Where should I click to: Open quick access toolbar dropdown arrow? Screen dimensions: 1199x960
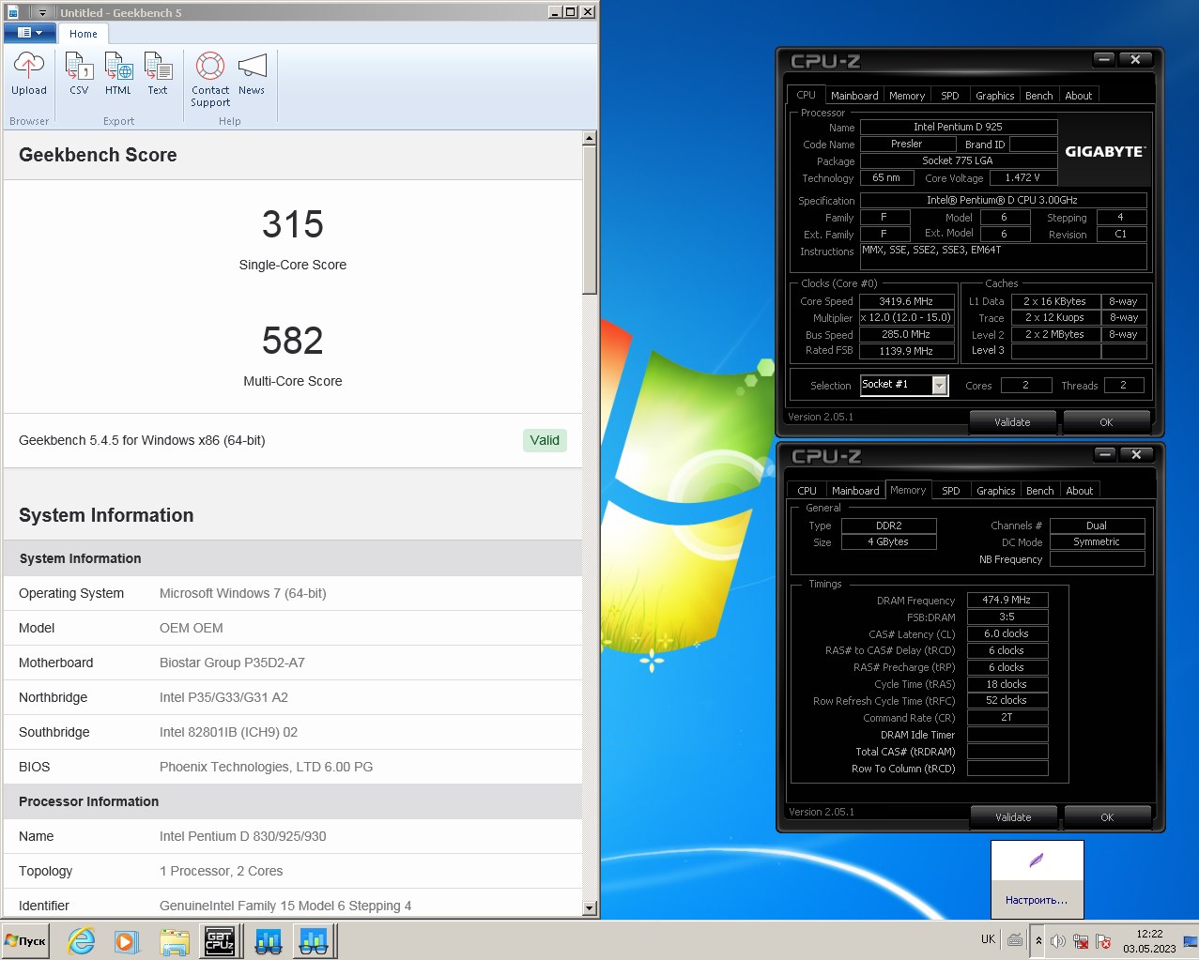tap(42, 12)
